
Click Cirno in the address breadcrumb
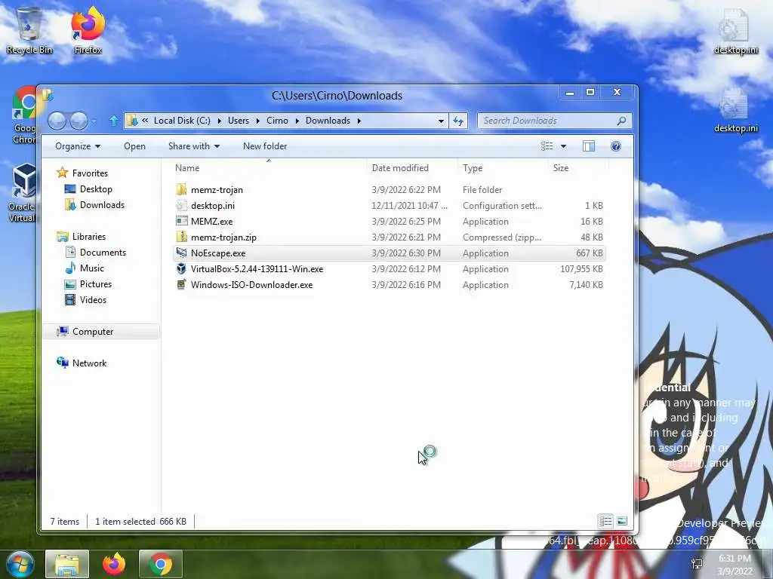coord(277,121)
